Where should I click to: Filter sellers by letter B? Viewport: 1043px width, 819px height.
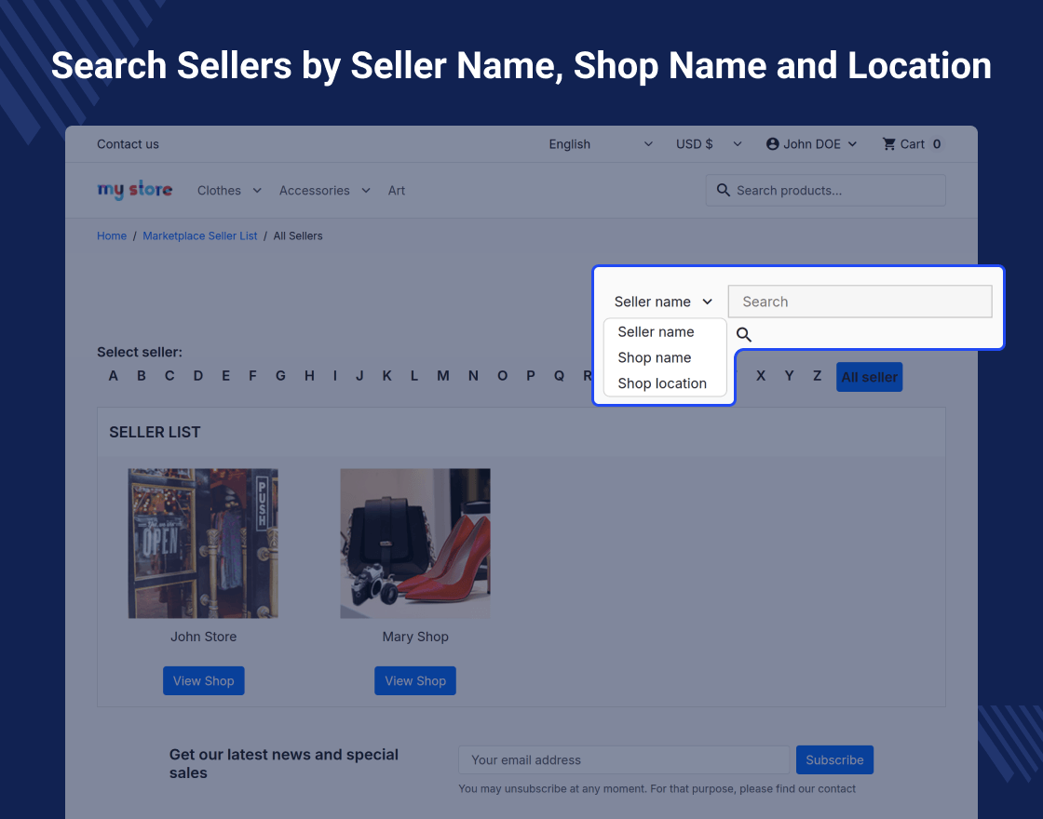(x=141, y=376)
